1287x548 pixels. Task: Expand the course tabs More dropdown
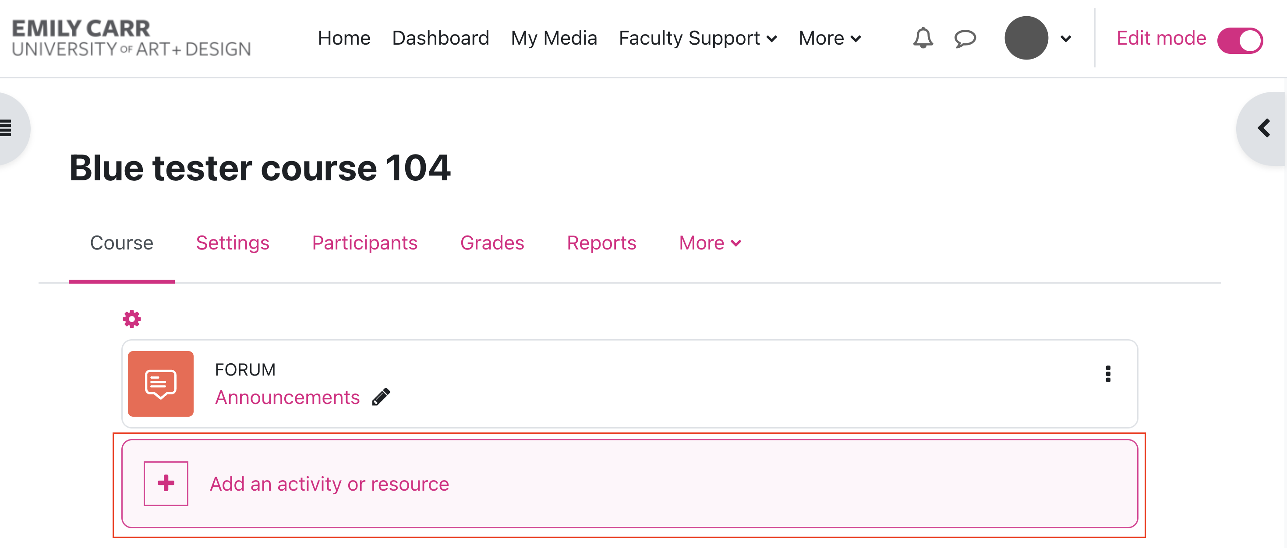pyautogui.click(x=710, y=243)
